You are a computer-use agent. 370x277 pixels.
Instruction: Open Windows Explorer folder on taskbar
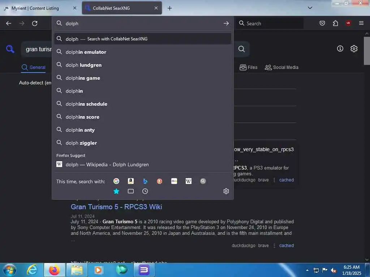pos(77,270)
